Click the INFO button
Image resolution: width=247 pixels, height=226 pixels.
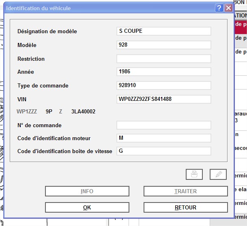click(87, 191)
